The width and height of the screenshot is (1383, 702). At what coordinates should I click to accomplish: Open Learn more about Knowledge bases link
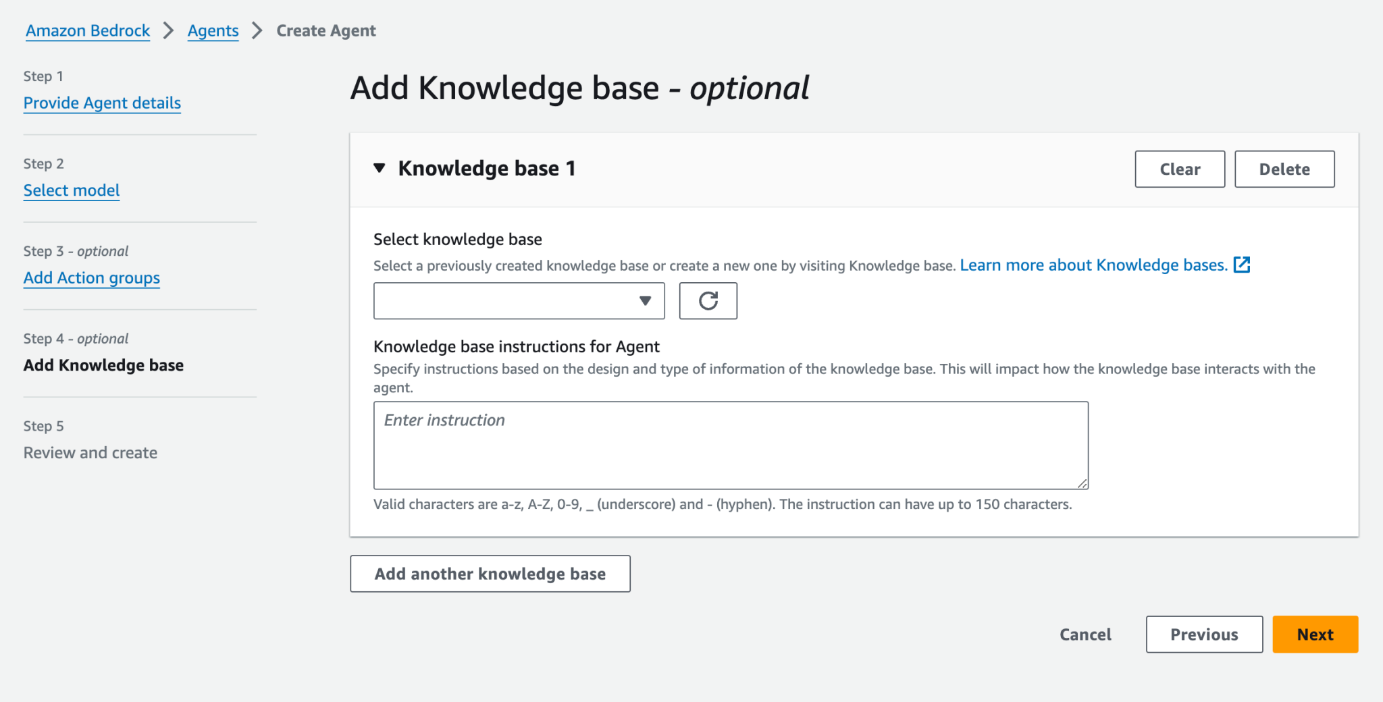point(1093,265)
